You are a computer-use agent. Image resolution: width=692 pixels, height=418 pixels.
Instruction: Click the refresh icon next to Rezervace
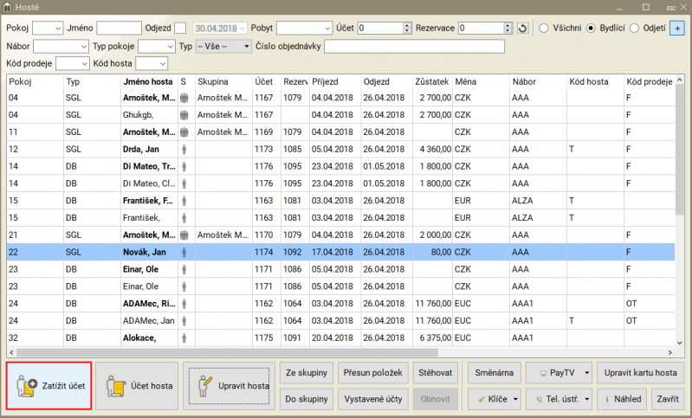point(522,29)
